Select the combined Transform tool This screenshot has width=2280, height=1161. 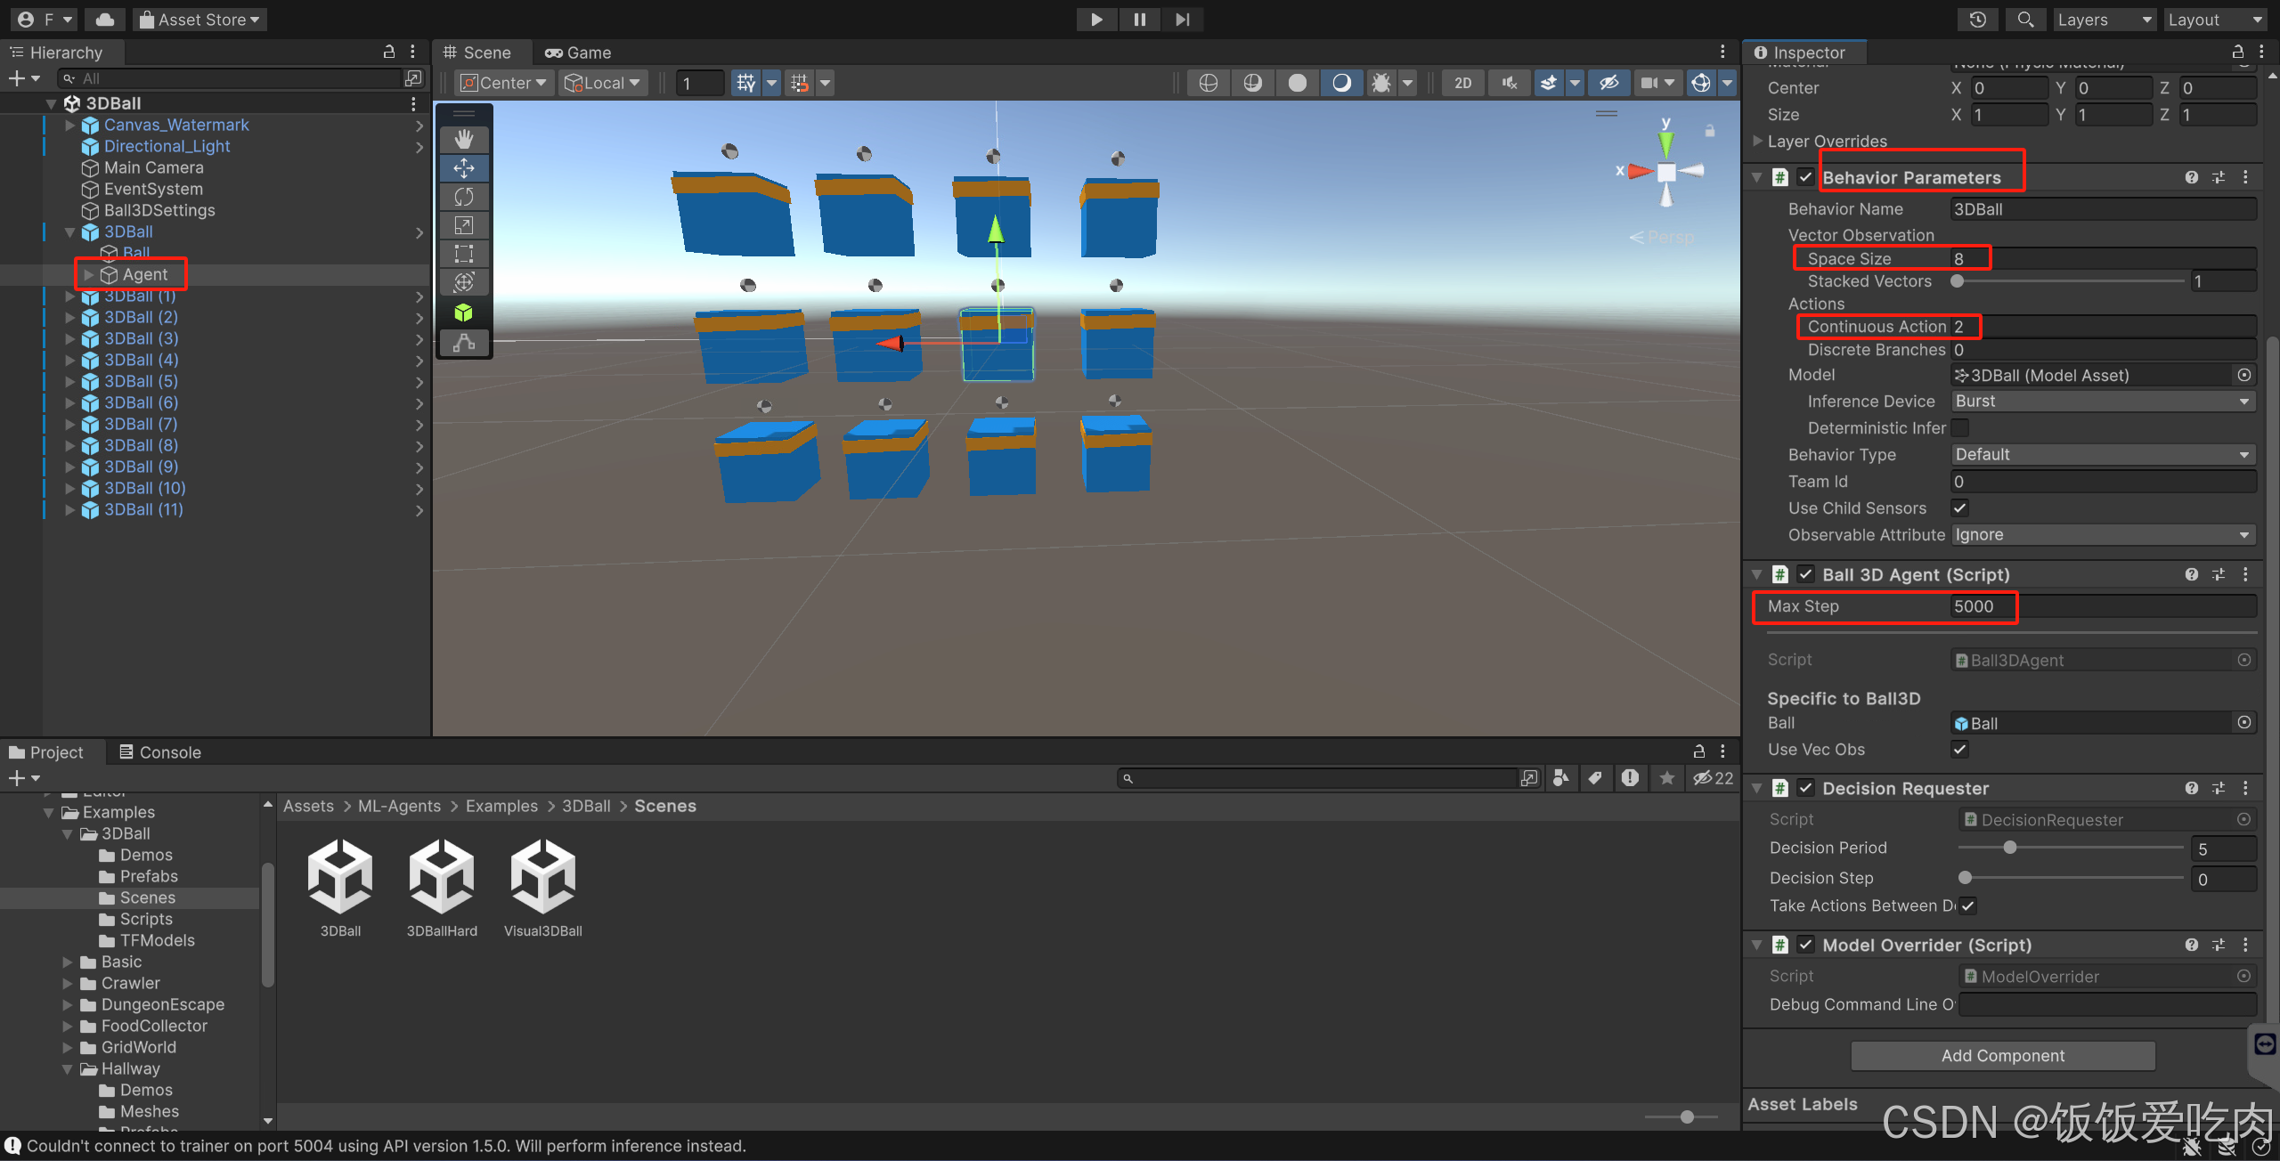pyautogui.click(x=464, y=282)
